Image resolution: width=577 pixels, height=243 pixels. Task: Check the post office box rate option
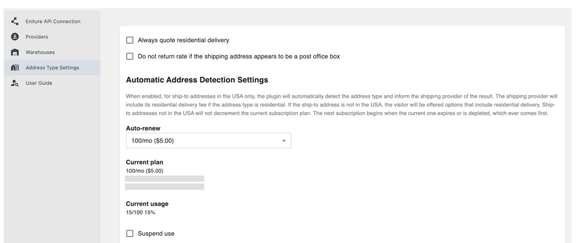pyautogui.click(x=129, y=56)
